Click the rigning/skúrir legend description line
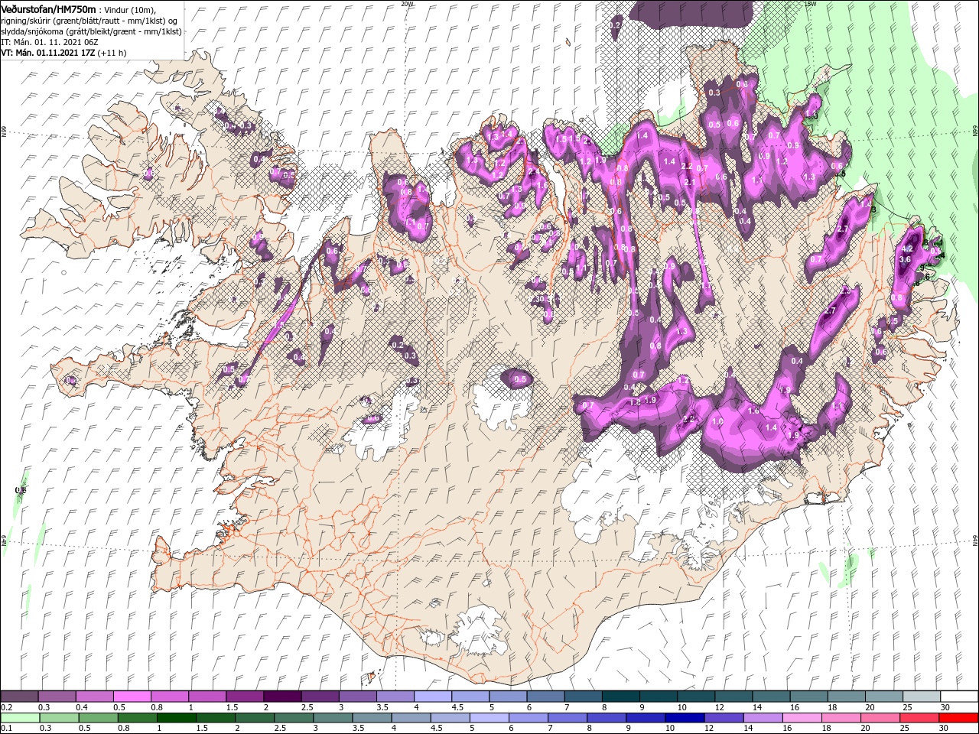The height and width of the screenshot is (734, 979). coord(90,21)
